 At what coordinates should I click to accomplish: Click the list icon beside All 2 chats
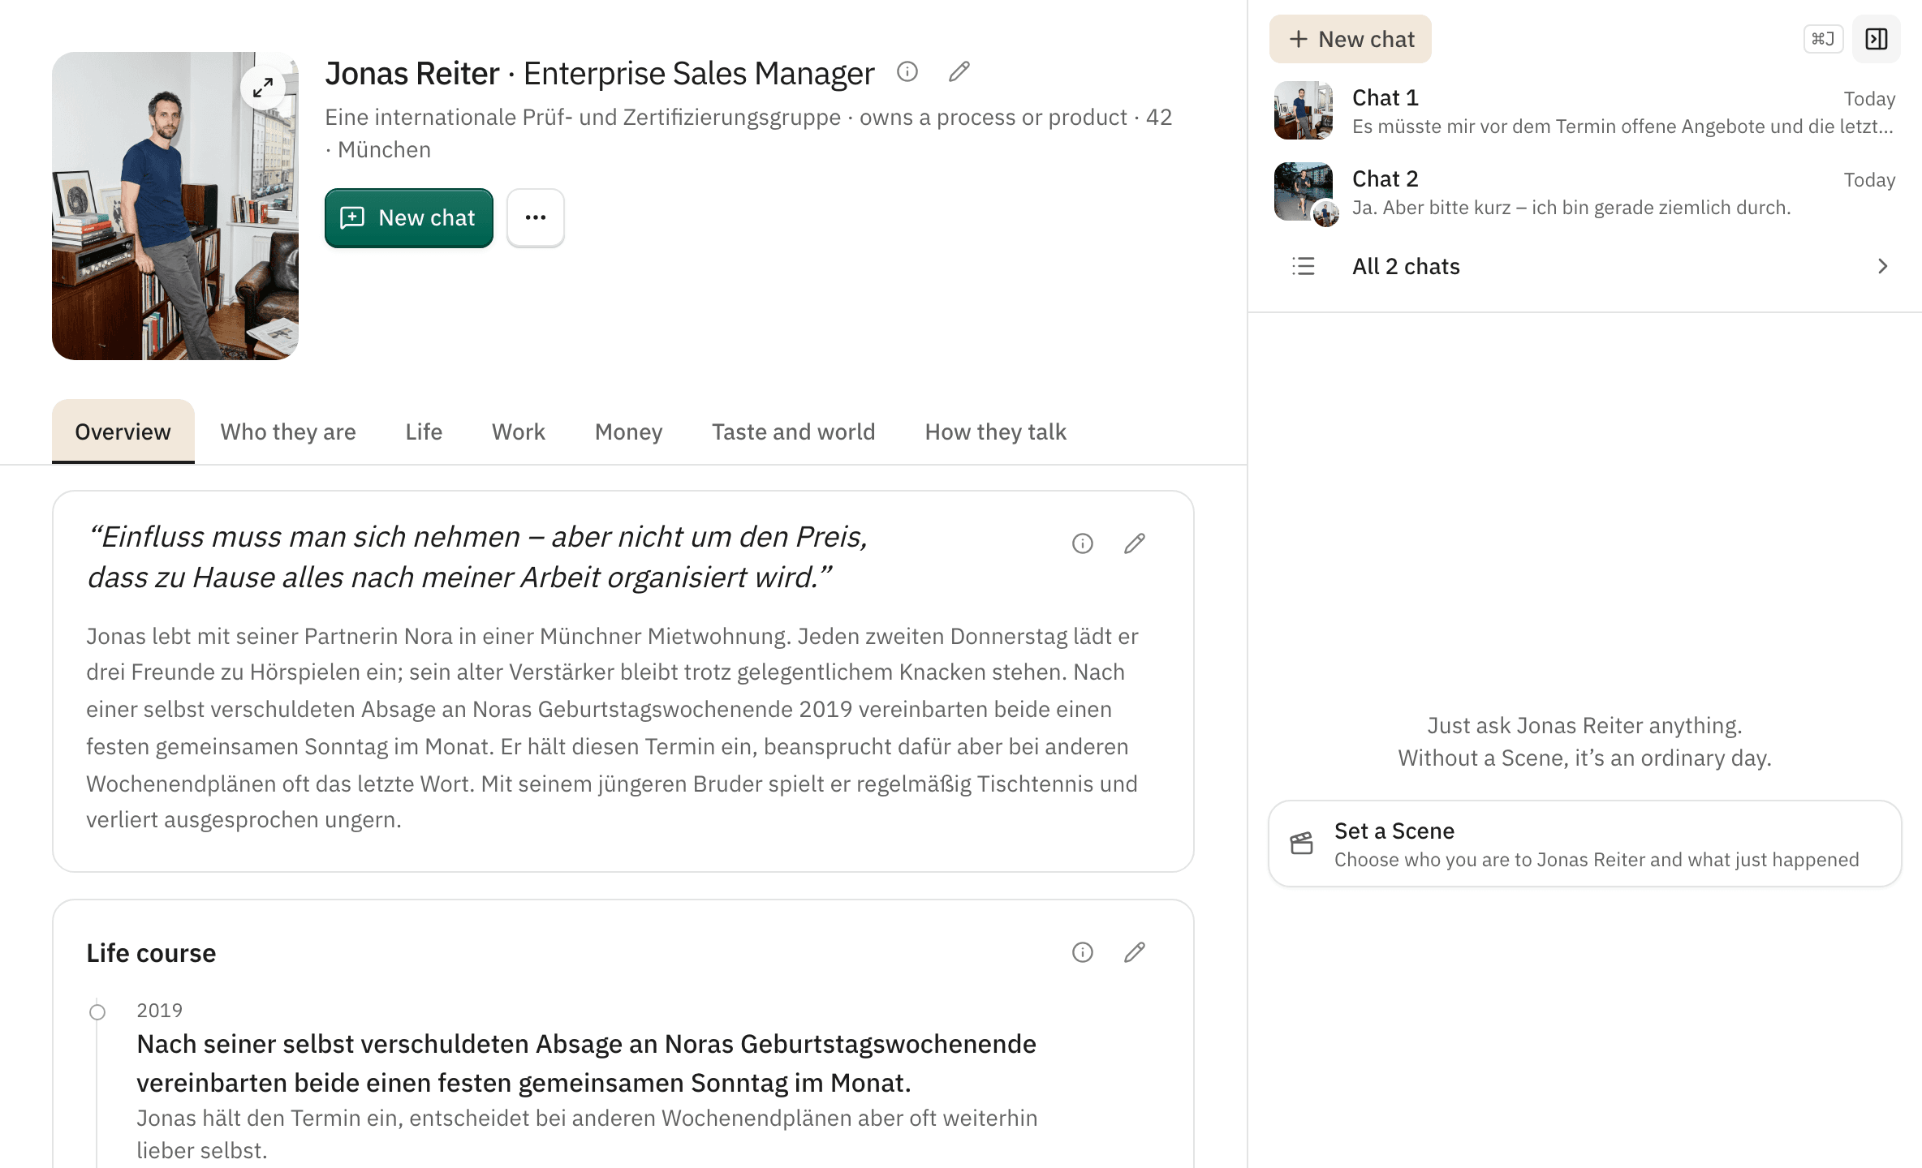(1304, 266)
